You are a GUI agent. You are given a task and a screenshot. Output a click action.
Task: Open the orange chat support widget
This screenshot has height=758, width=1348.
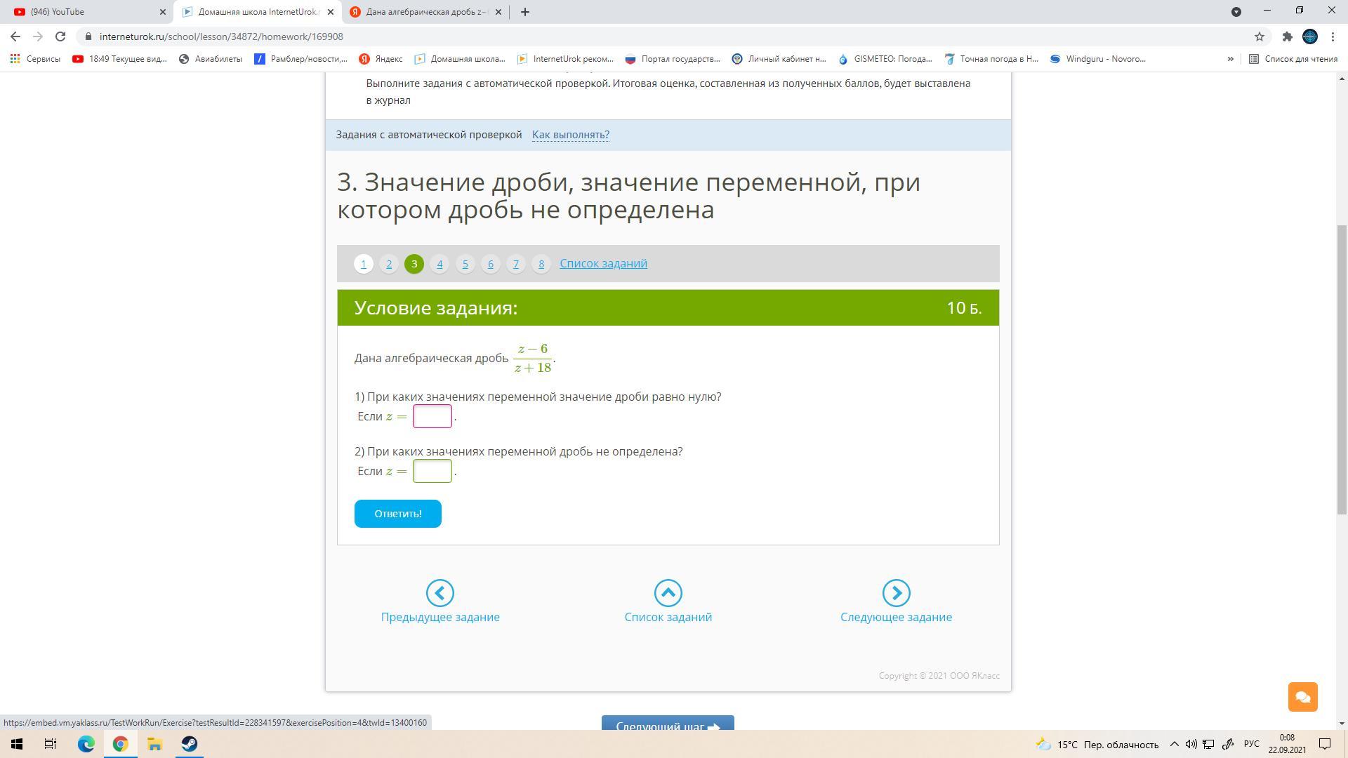pyautogui.click(x=1302, y=697)
